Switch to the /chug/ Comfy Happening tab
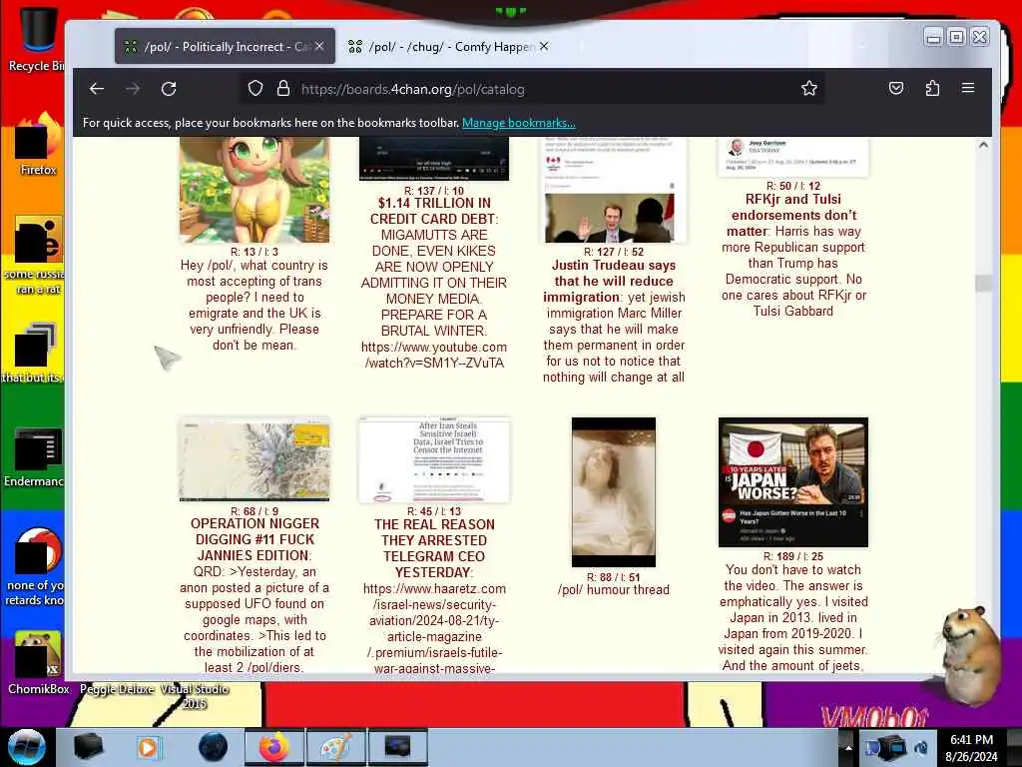This screenshot has width=1022, height=767. 450,46
